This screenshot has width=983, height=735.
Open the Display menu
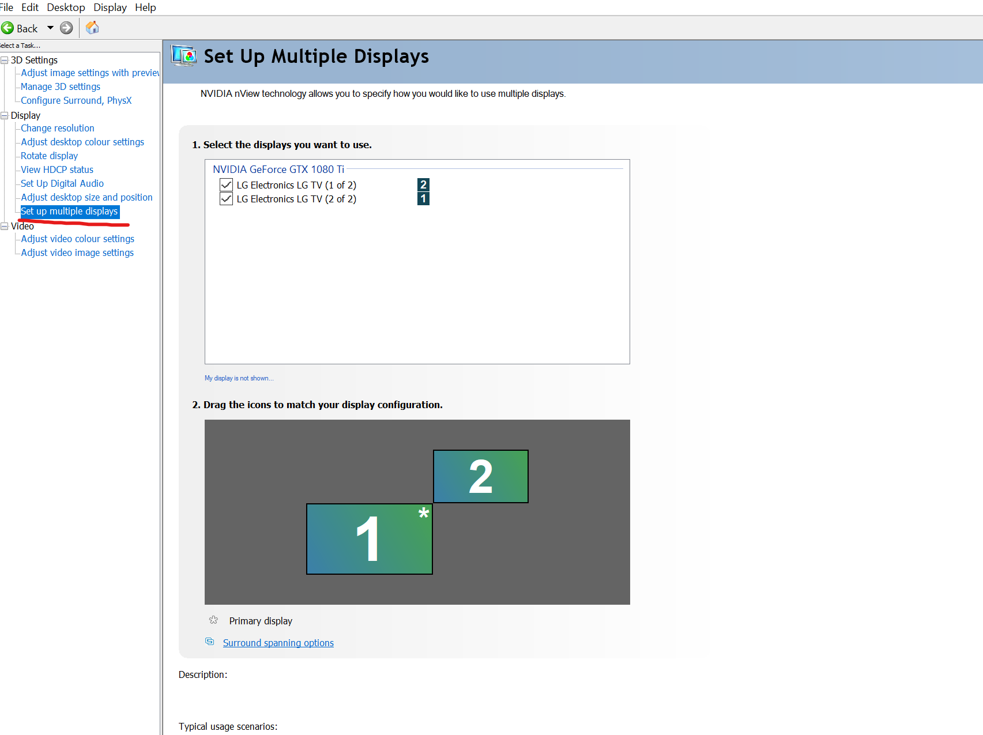(x=110, y=7)
